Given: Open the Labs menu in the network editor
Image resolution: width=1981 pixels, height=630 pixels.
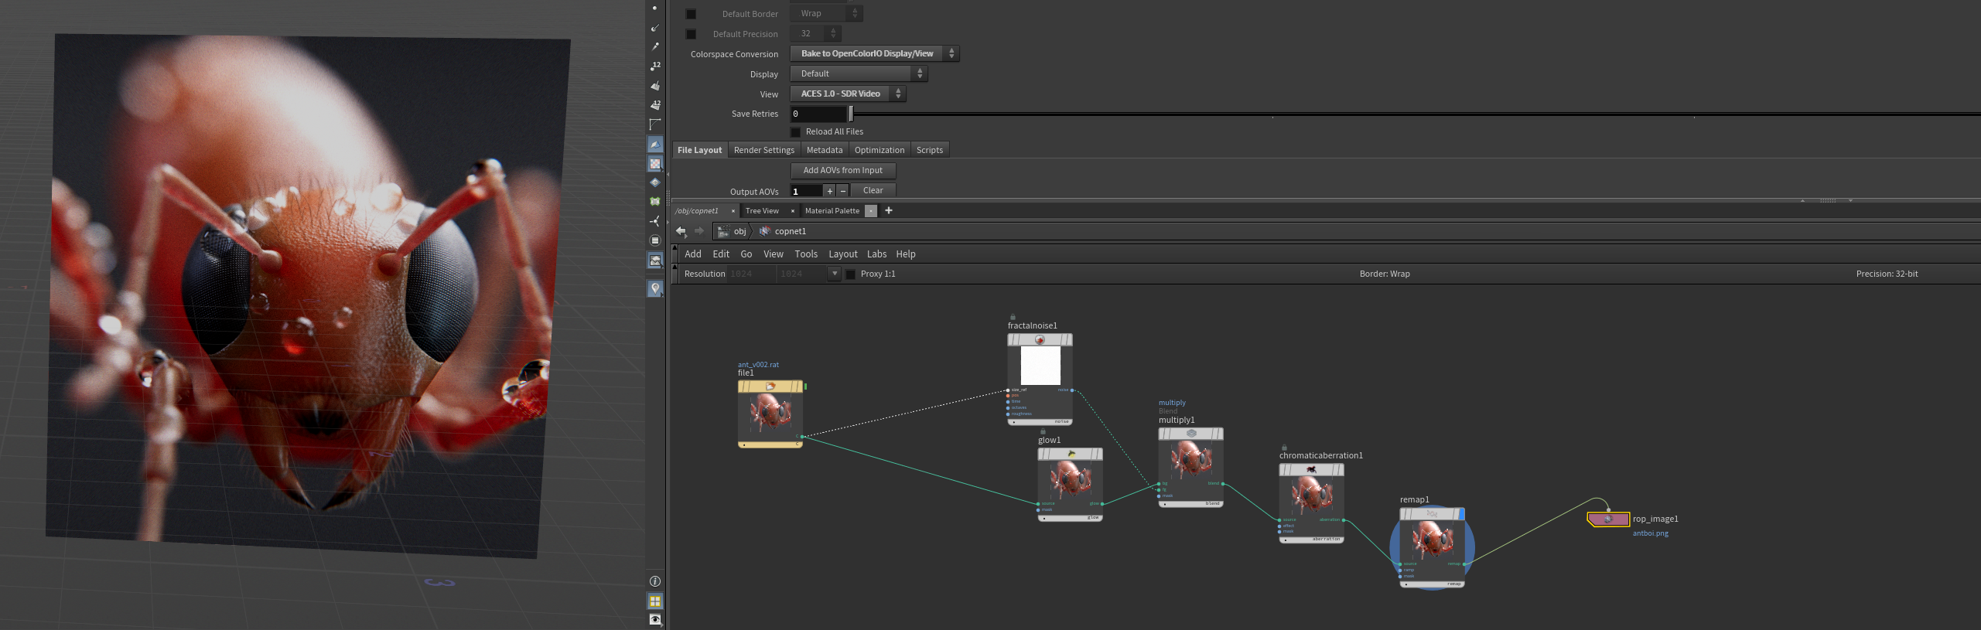Looking at the screenshot, I should (x=876, y=254).
